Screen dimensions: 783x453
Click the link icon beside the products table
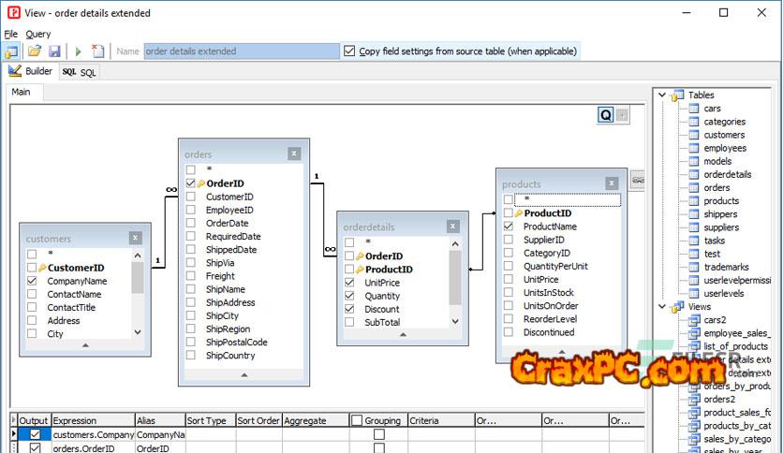[638, 178]
